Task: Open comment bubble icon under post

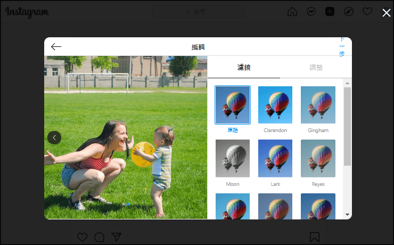Action: (100, 237)
